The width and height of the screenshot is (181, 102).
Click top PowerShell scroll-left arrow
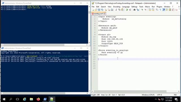[x=2, y=45]
